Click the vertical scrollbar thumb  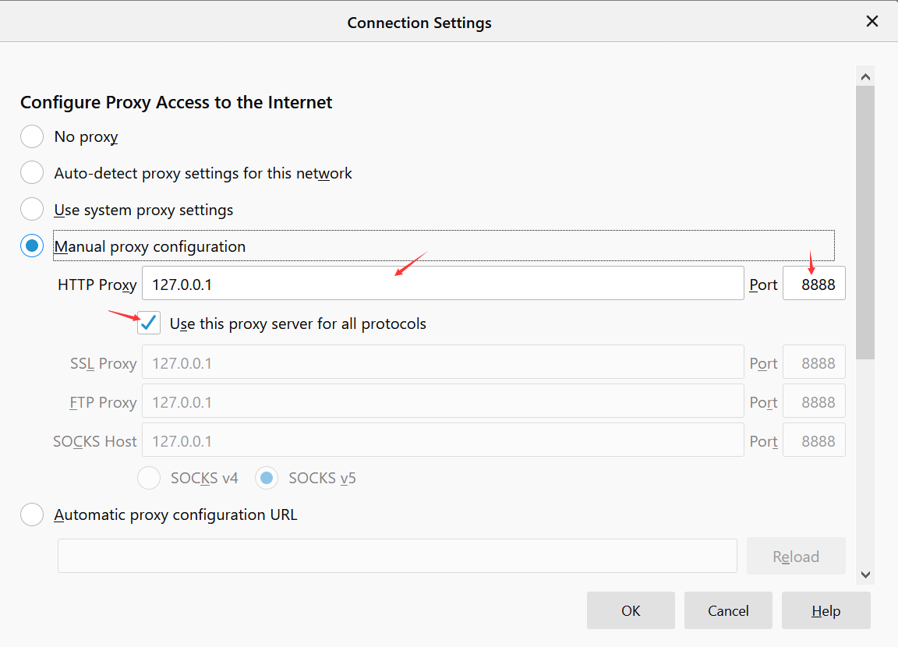tap(864, 222)
